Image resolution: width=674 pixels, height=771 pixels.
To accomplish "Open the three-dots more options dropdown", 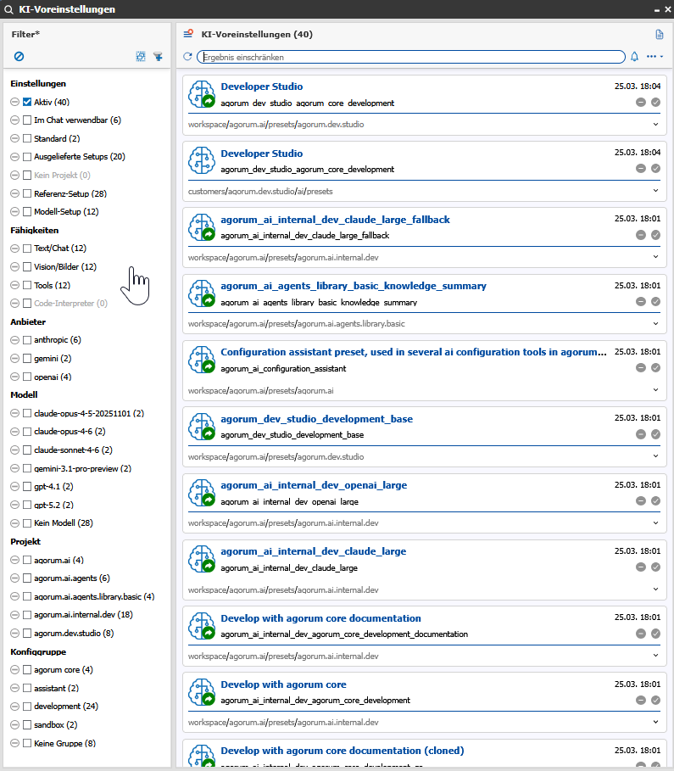I will click(x=654, y=57).
